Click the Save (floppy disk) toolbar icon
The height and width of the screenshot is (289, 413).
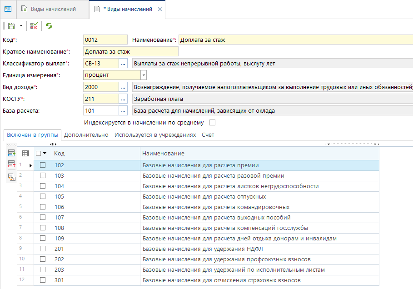(x=11, y=26)
